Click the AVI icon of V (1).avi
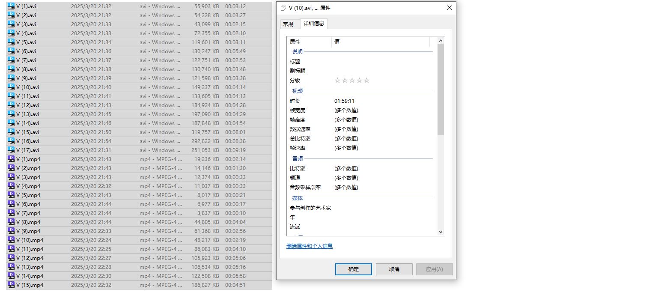 click(x=11, y=6)
